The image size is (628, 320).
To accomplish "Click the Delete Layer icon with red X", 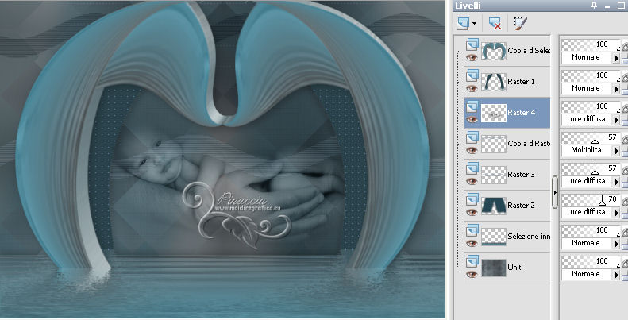I will (495, 23).
